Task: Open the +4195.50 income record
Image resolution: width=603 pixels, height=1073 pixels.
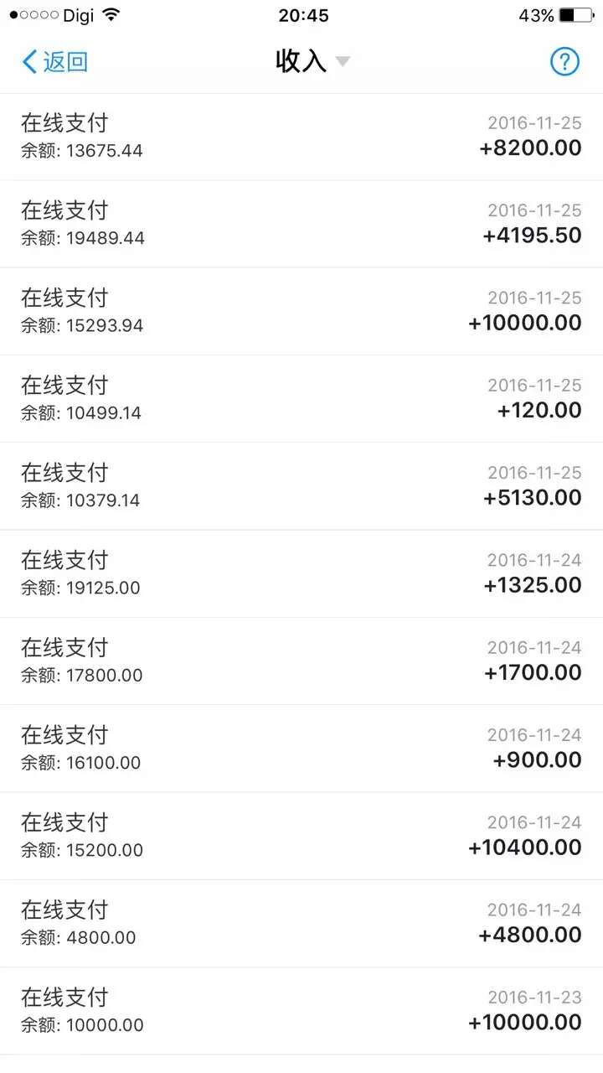Action: tap(301, 224)
